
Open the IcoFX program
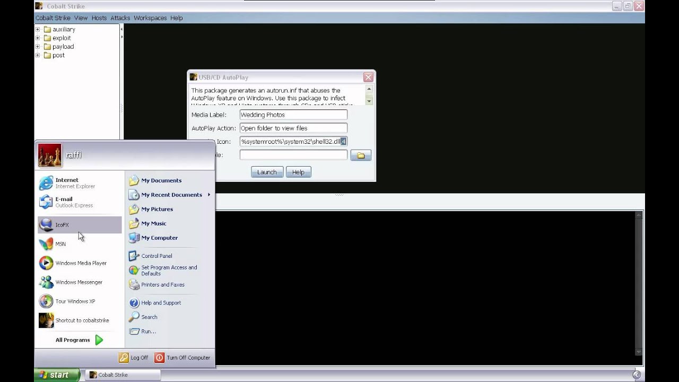(x=80, y=225)
